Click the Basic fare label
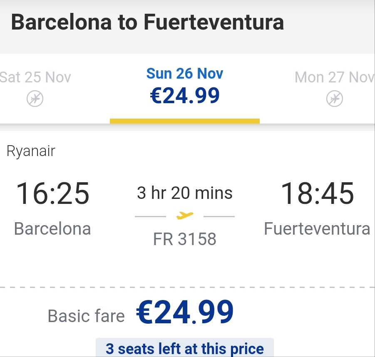 click(86, 316)
